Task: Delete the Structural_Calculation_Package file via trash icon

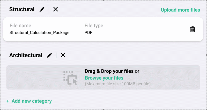Action: (193, 29)
